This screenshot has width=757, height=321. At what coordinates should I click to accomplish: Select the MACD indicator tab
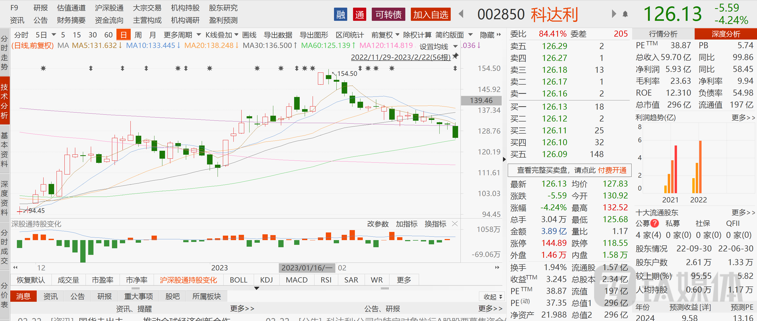click(x=296, y=280)
